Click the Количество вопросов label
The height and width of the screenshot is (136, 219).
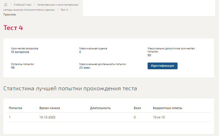[24, 49]
